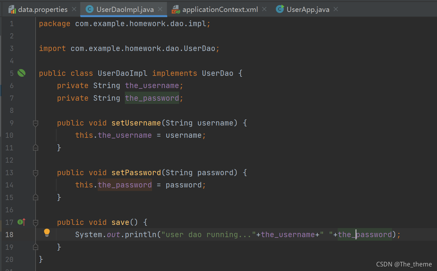Click the fold end marker on line 15

[x=36, y=197]
